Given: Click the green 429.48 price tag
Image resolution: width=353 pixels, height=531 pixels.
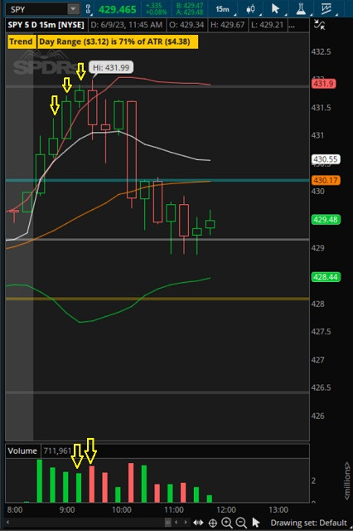Looking at the screenshot, I should [326, 219].
